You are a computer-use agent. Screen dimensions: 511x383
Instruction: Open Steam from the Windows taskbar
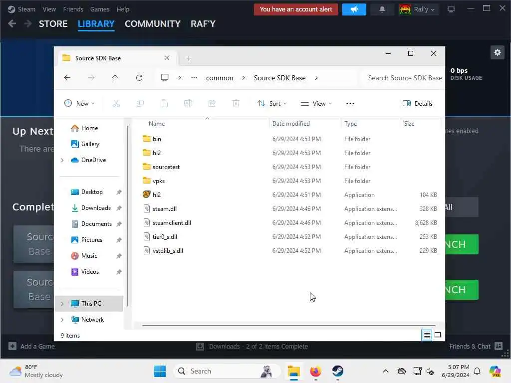(337, 371)
